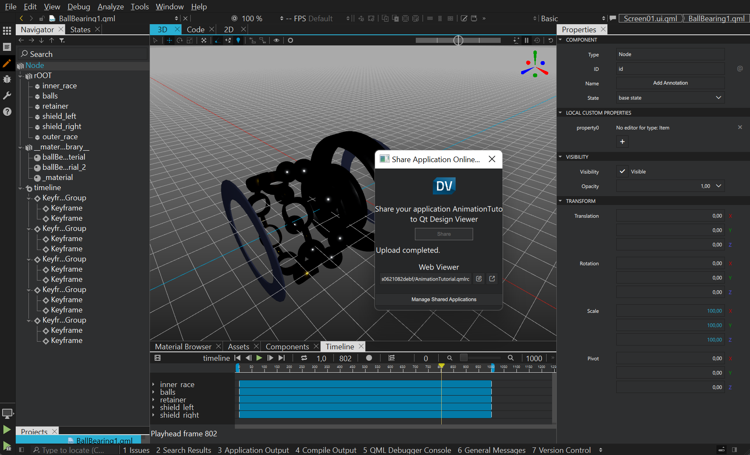Toggle auto key record button in timeline
Viewport: 750px width, 455px height.
tap(369, 358)
